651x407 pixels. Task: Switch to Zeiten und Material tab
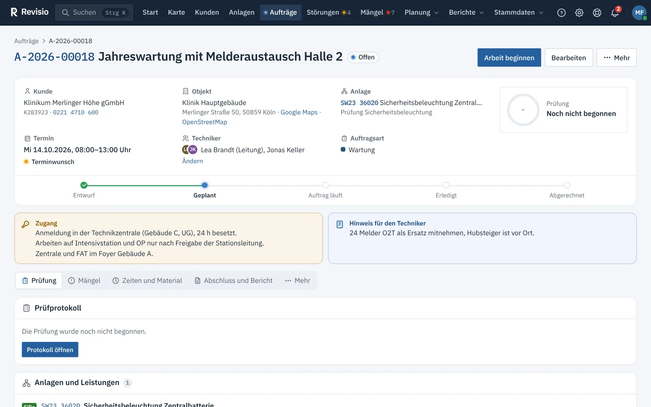click(147, 281)
